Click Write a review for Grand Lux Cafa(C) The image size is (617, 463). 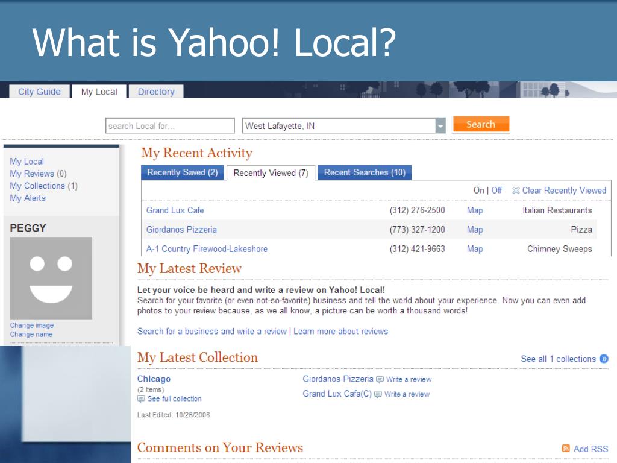point(407,394)
